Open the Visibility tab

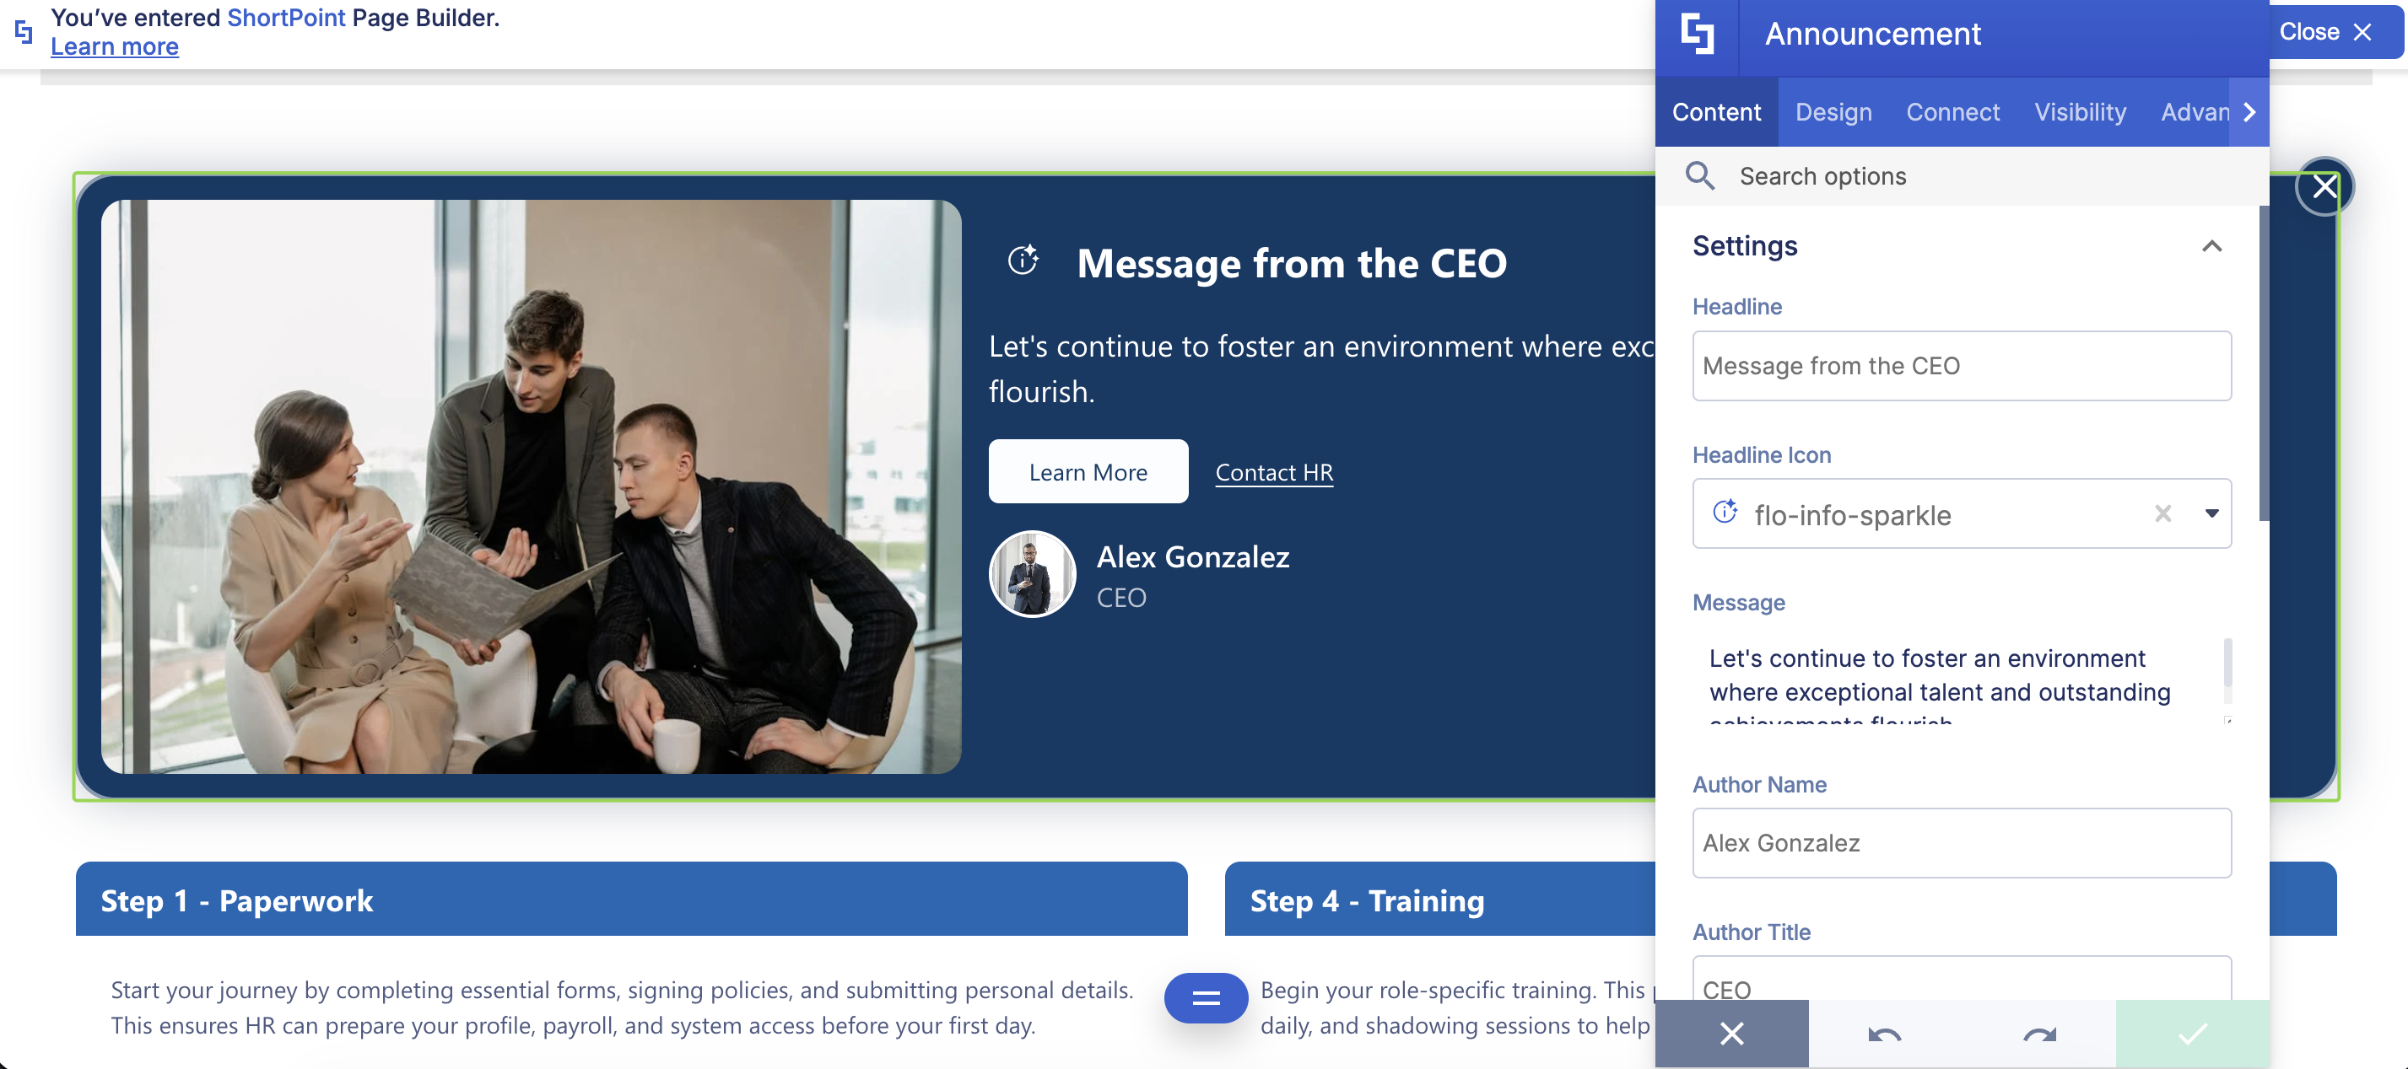click(2080, 112)
